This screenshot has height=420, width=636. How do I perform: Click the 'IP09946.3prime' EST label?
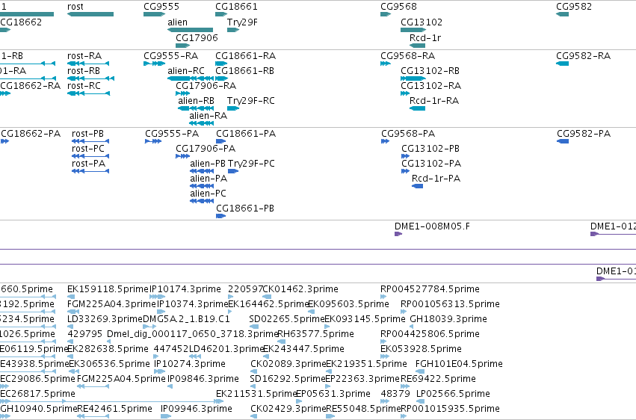coord(197,409)
